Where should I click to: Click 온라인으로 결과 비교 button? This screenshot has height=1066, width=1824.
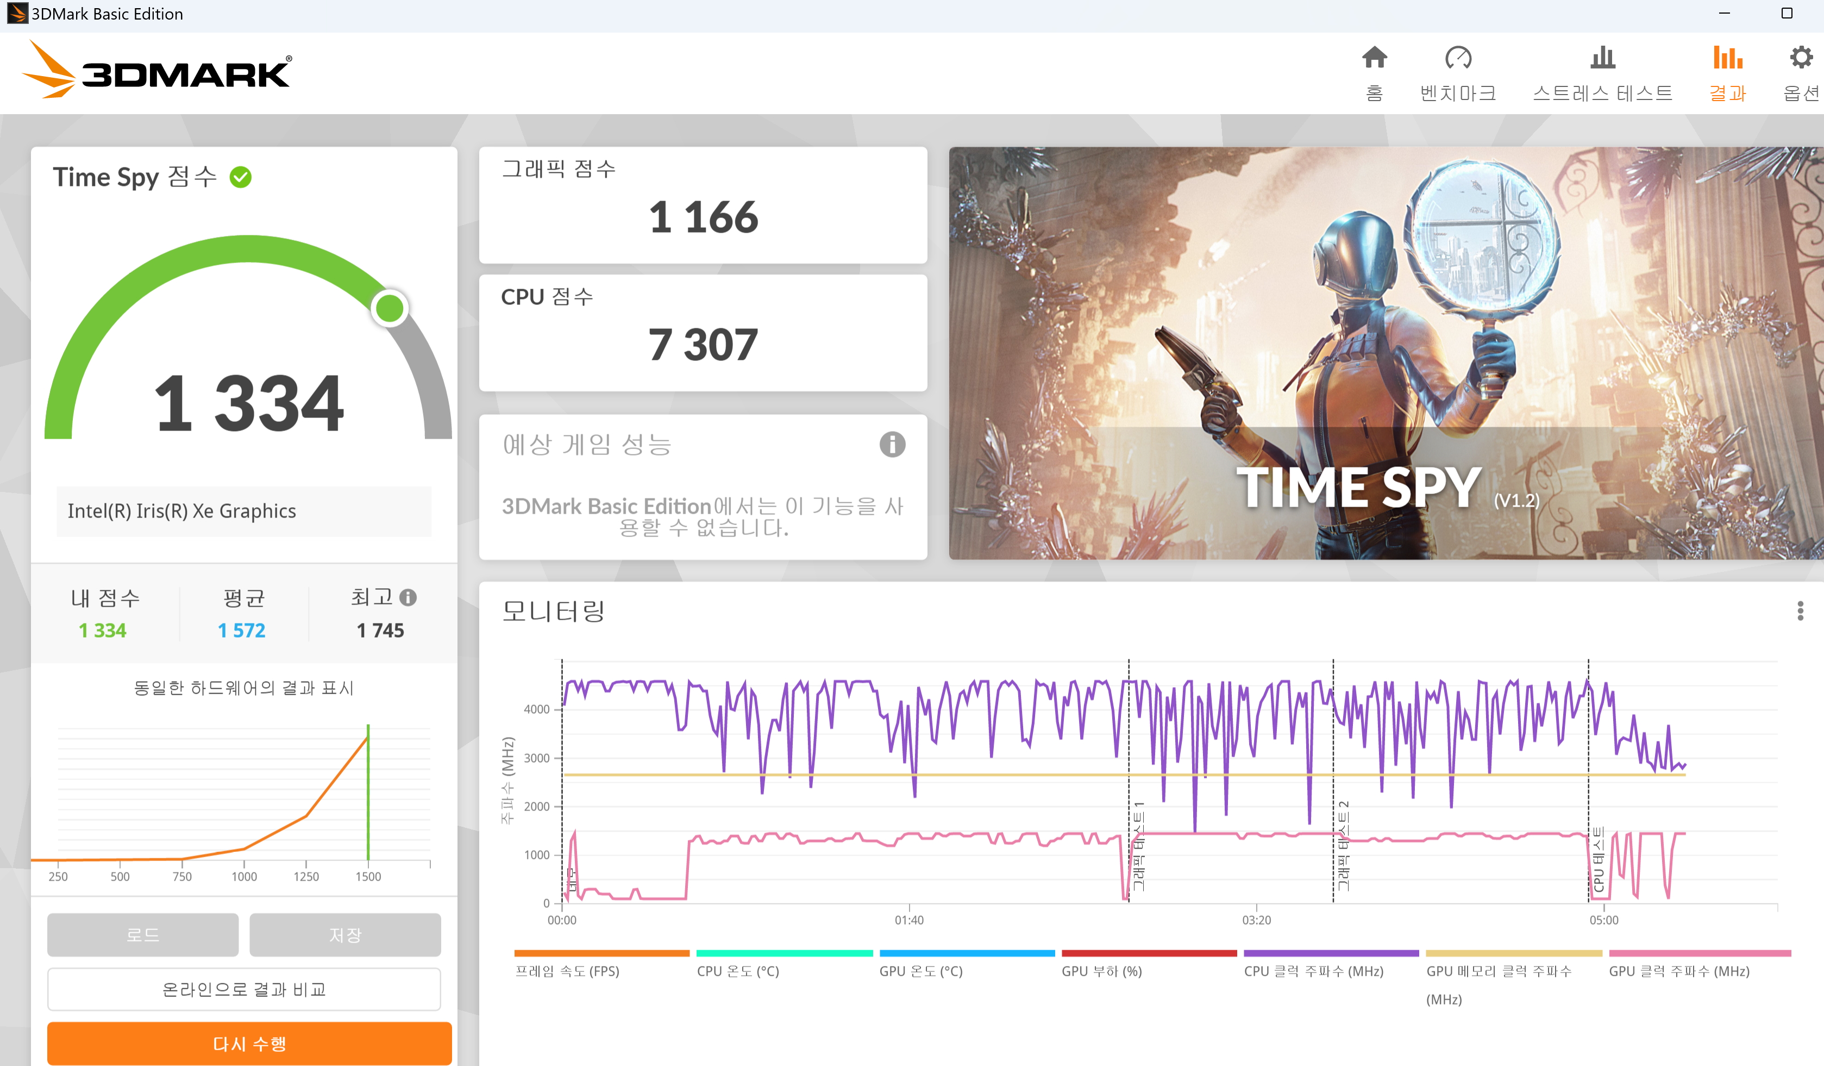click(244, 988)
